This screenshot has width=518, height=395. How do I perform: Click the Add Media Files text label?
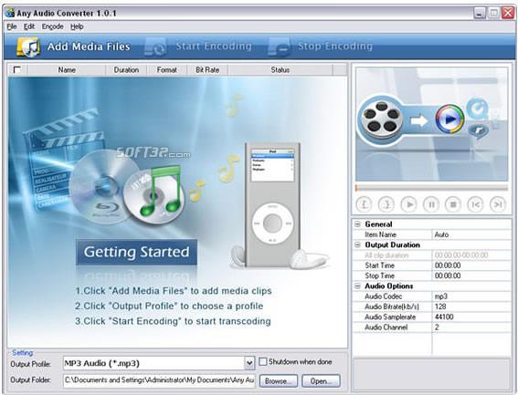pyautogui.click(x=89, y=47)
